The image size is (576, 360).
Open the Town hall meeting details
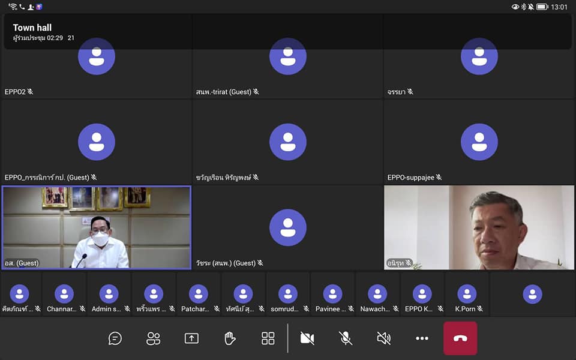pyautogui.click(x=32, y=28)
